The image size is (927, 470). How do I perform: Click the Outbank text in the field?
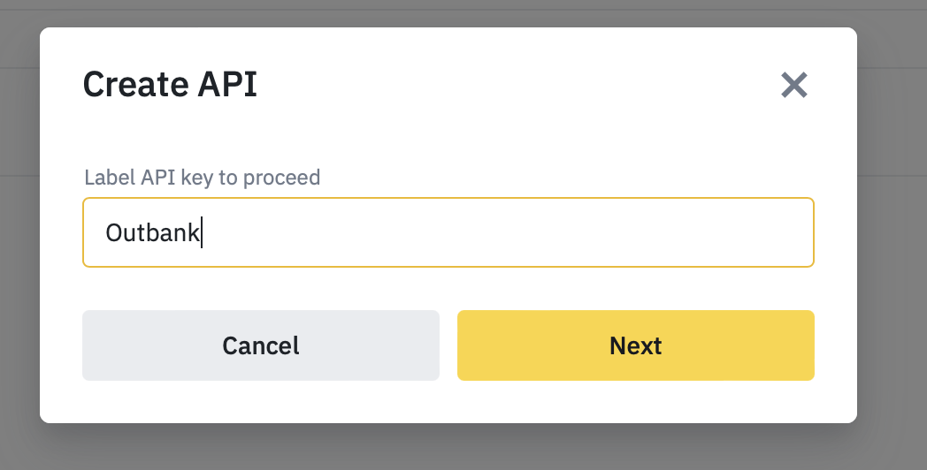(x=152, y=232)
